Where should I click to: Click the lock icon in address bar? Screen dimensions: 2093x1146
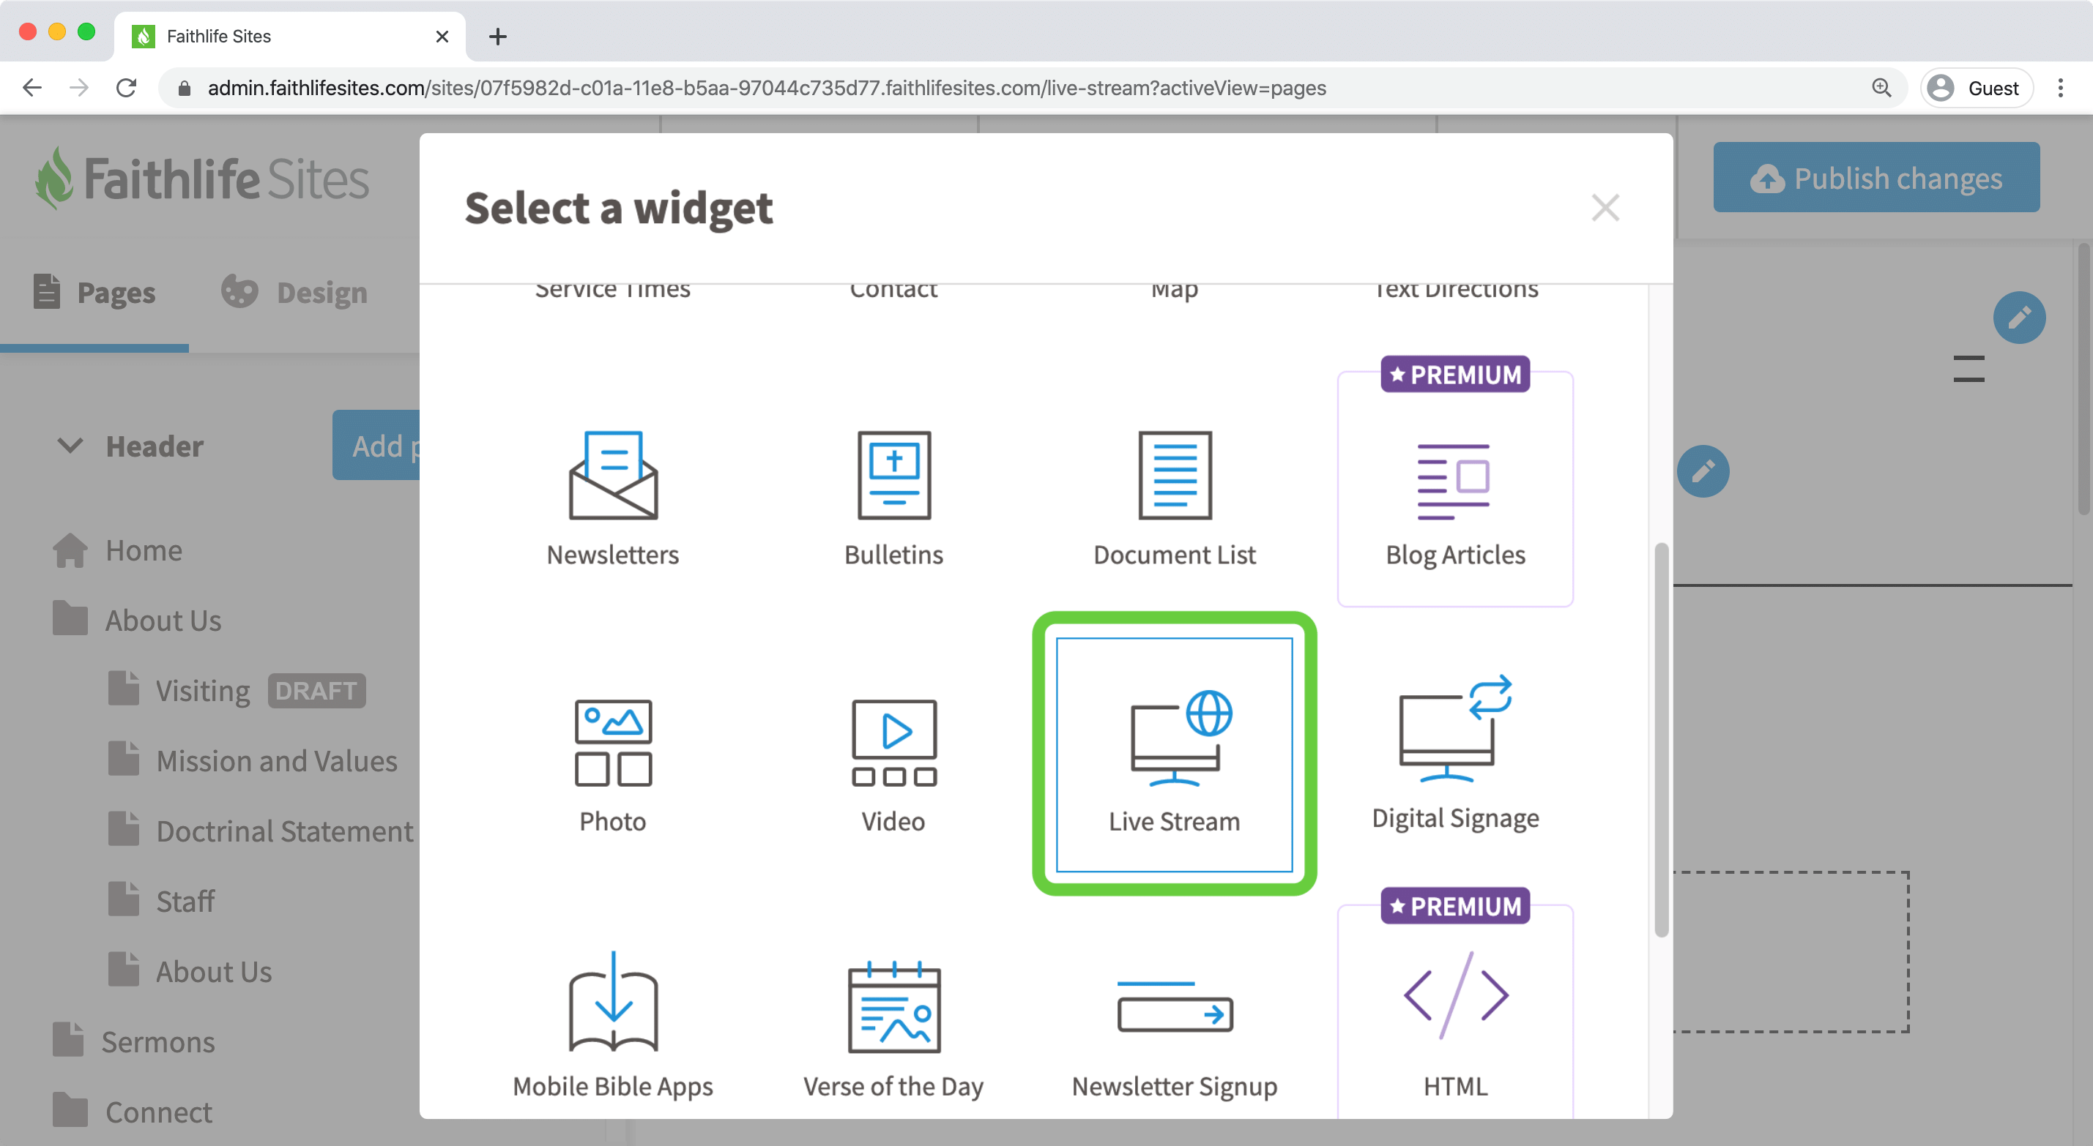tap(185, 88)
